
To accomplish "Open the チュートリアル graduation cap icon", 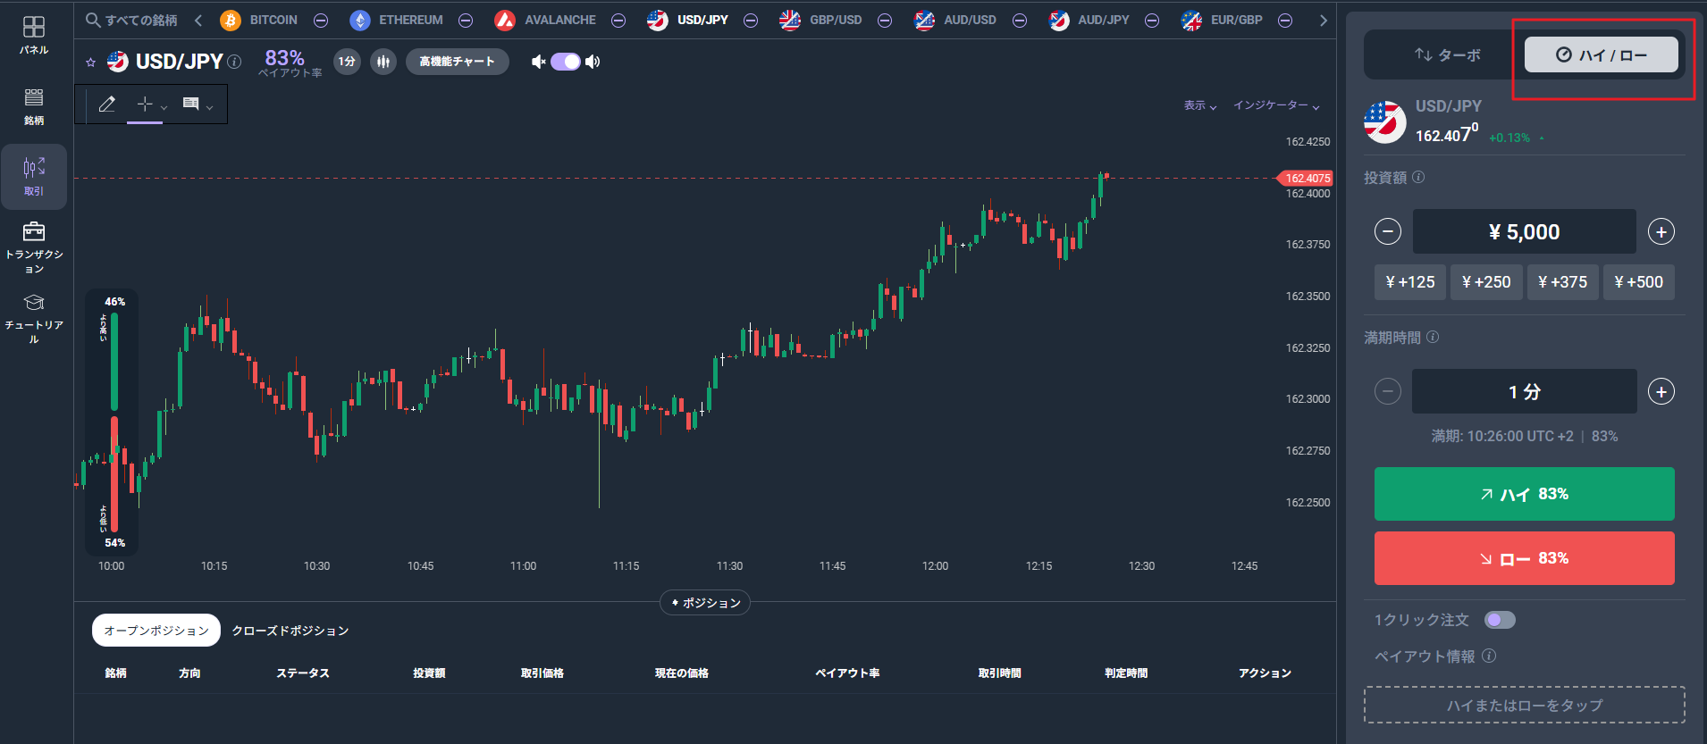I will [34, 302].
